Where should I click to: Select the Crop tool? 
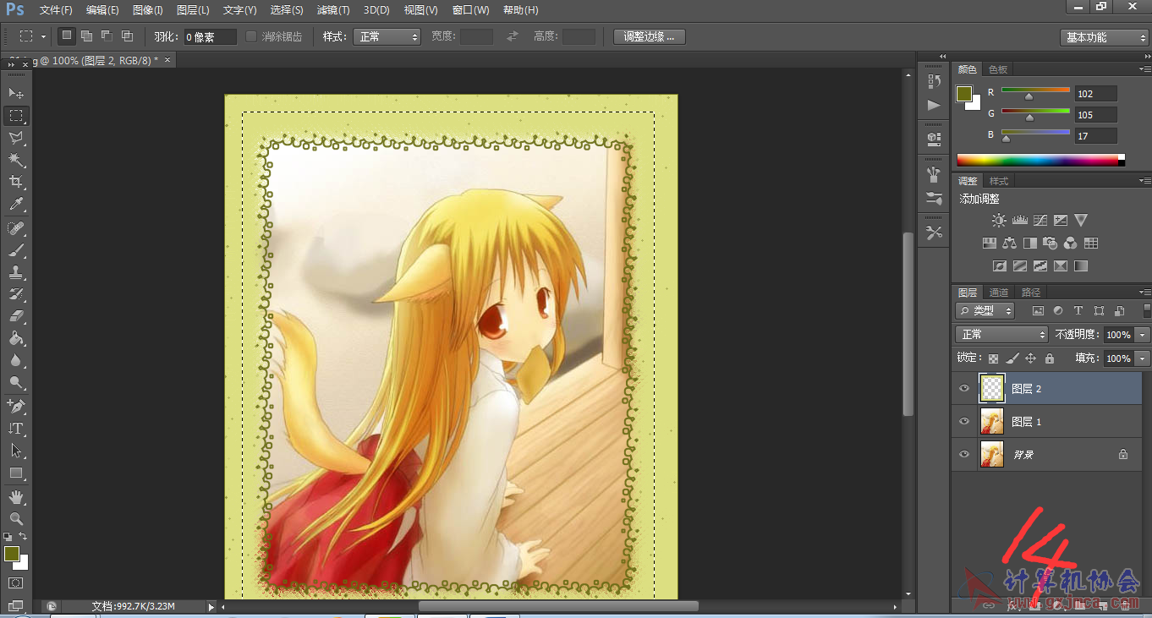click(x=16, y=182)
